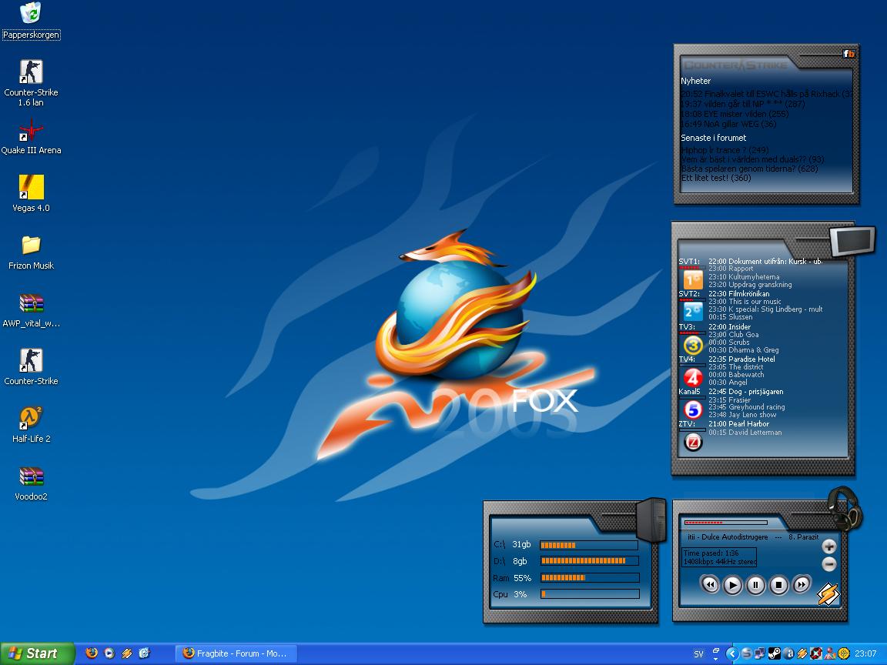
Task: Click the Start button
Action: (37, 653)
